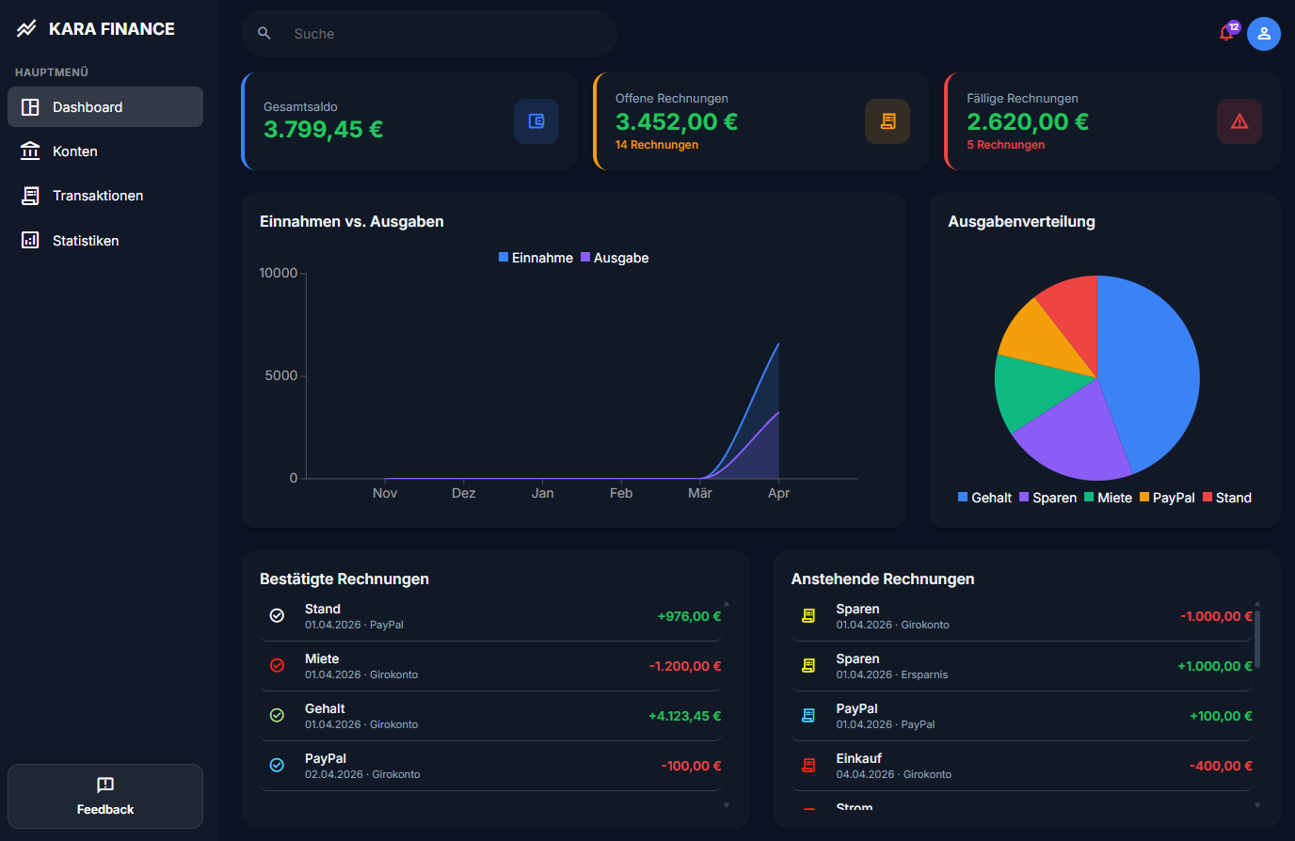Click the user profile avatar icon
The width and height of the screenshot is (1295, 841).
coord(1264,33)
